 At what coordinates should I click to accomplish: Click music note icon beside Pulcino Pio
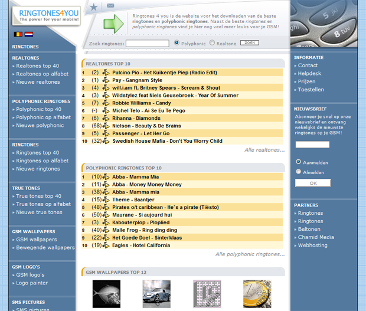106,73
